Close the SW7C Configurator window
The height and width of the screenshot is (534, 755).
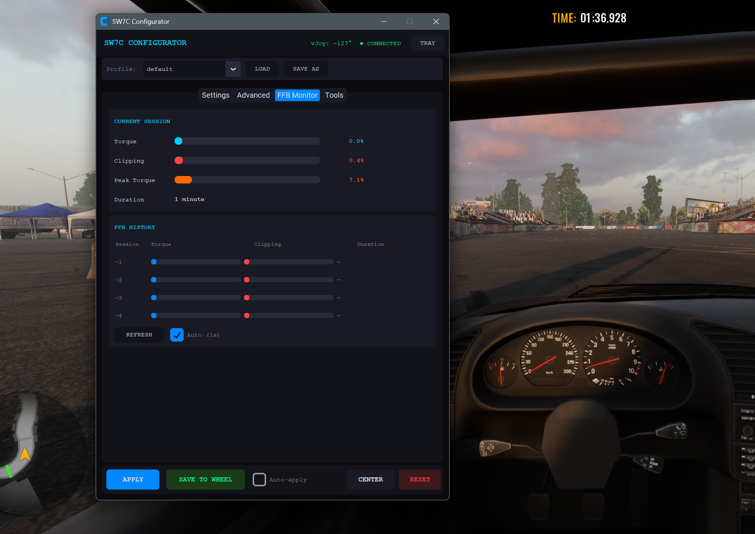click(x=436, y=21)
